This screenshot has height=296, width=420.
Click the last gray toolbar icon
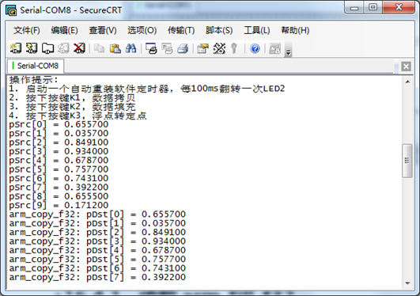click(274, 48)
